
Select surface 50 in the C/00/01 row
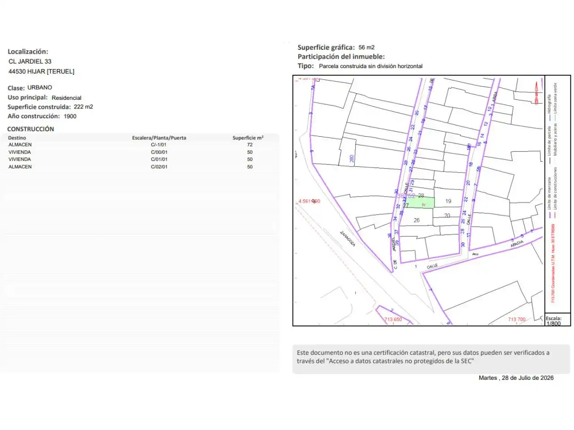(x=250, y=152)
